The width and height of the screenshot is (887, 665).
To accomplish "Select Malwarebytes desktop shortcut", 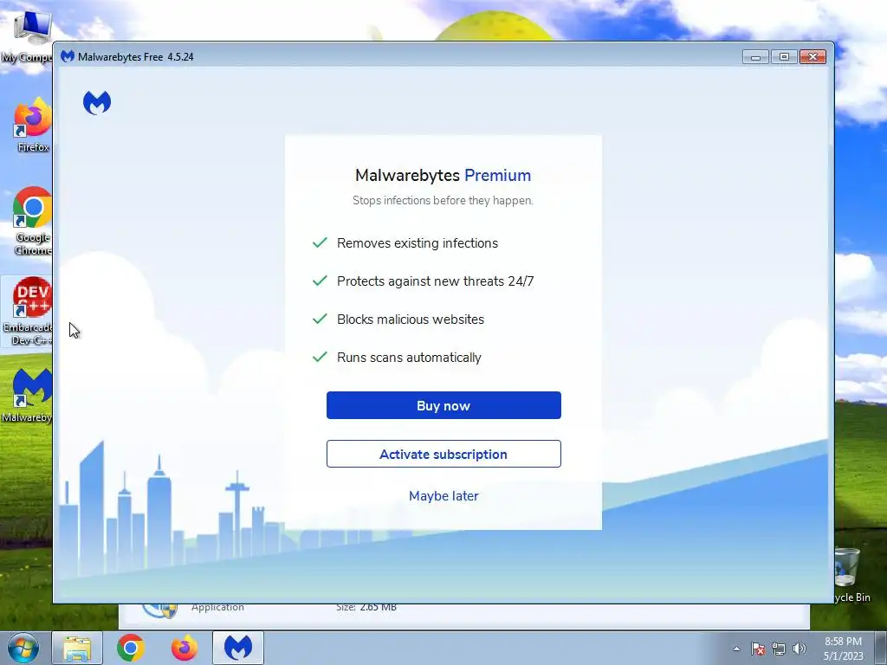I will click(x=29, y=396).
